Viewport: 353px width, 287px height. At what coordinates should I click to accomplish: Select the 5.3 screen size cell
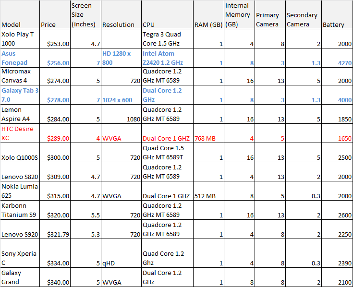tap(85, 229)
